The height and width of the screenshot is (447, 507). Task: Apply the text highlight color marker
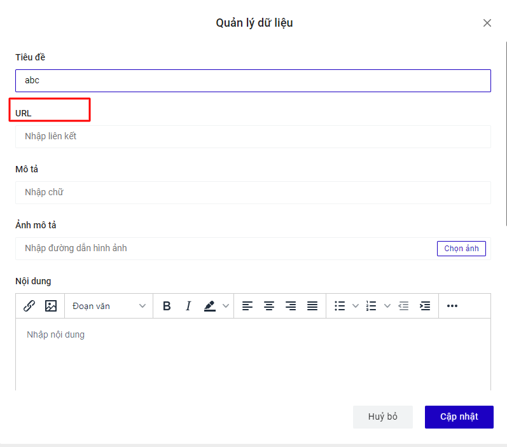210,306
